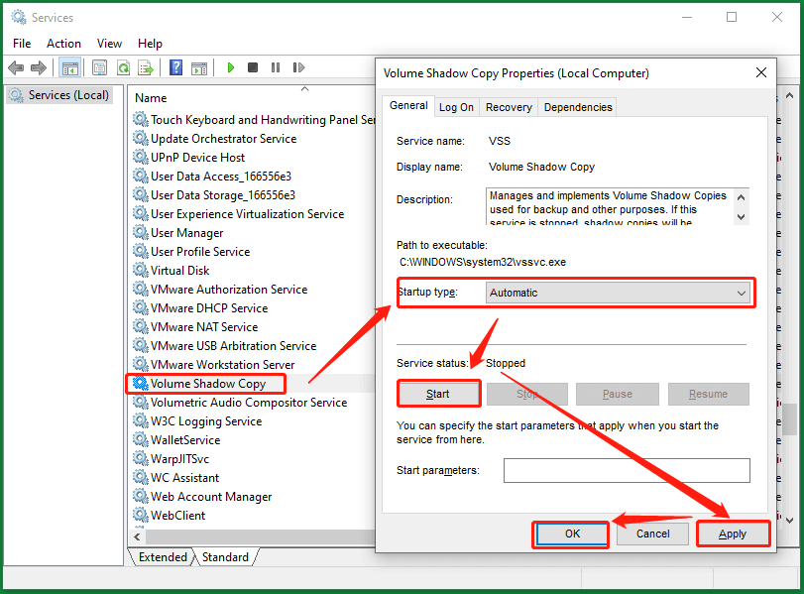The width and height of the screenshot is (804, 594).
Task: Click the green Start Service play icon
Action: click(x=231, y=67)
